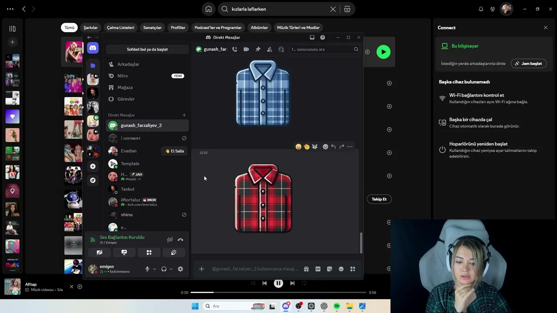
Task: Open apps launcher in Discord message bar
Action: click(353, 269)
